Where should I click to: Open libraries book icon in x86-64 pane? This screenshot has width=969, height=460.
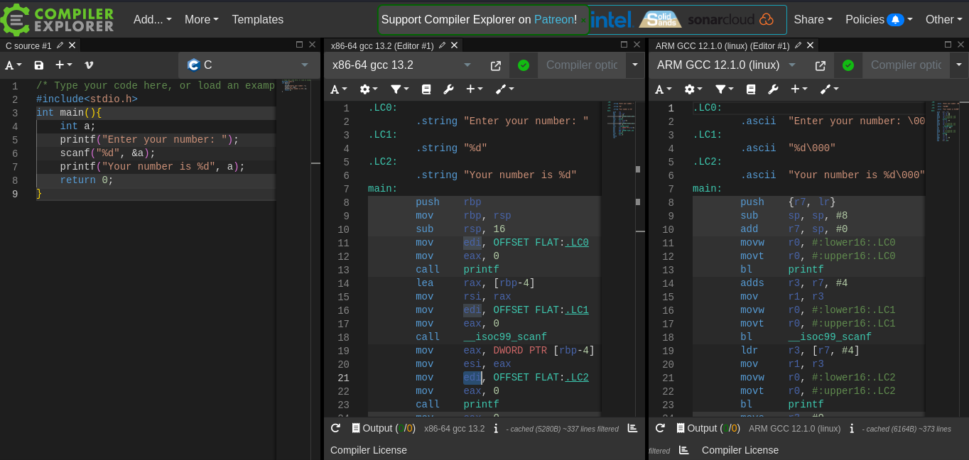pos(426,89)
